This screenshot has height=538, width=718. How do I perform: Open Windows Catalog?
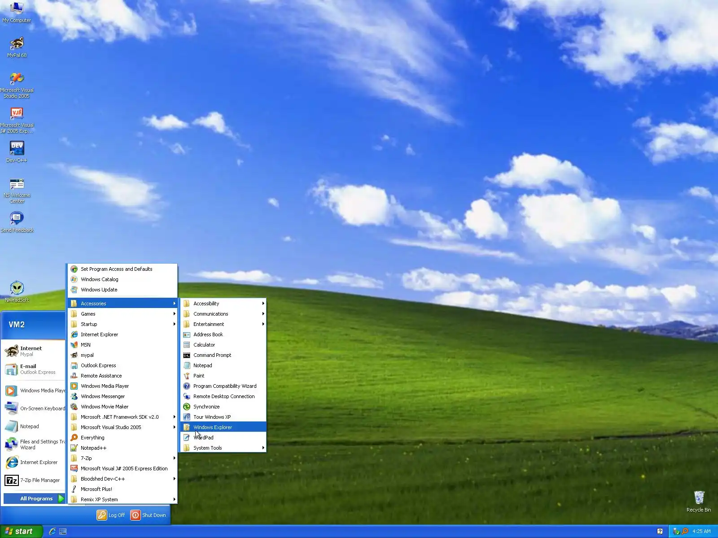[122, 279]
